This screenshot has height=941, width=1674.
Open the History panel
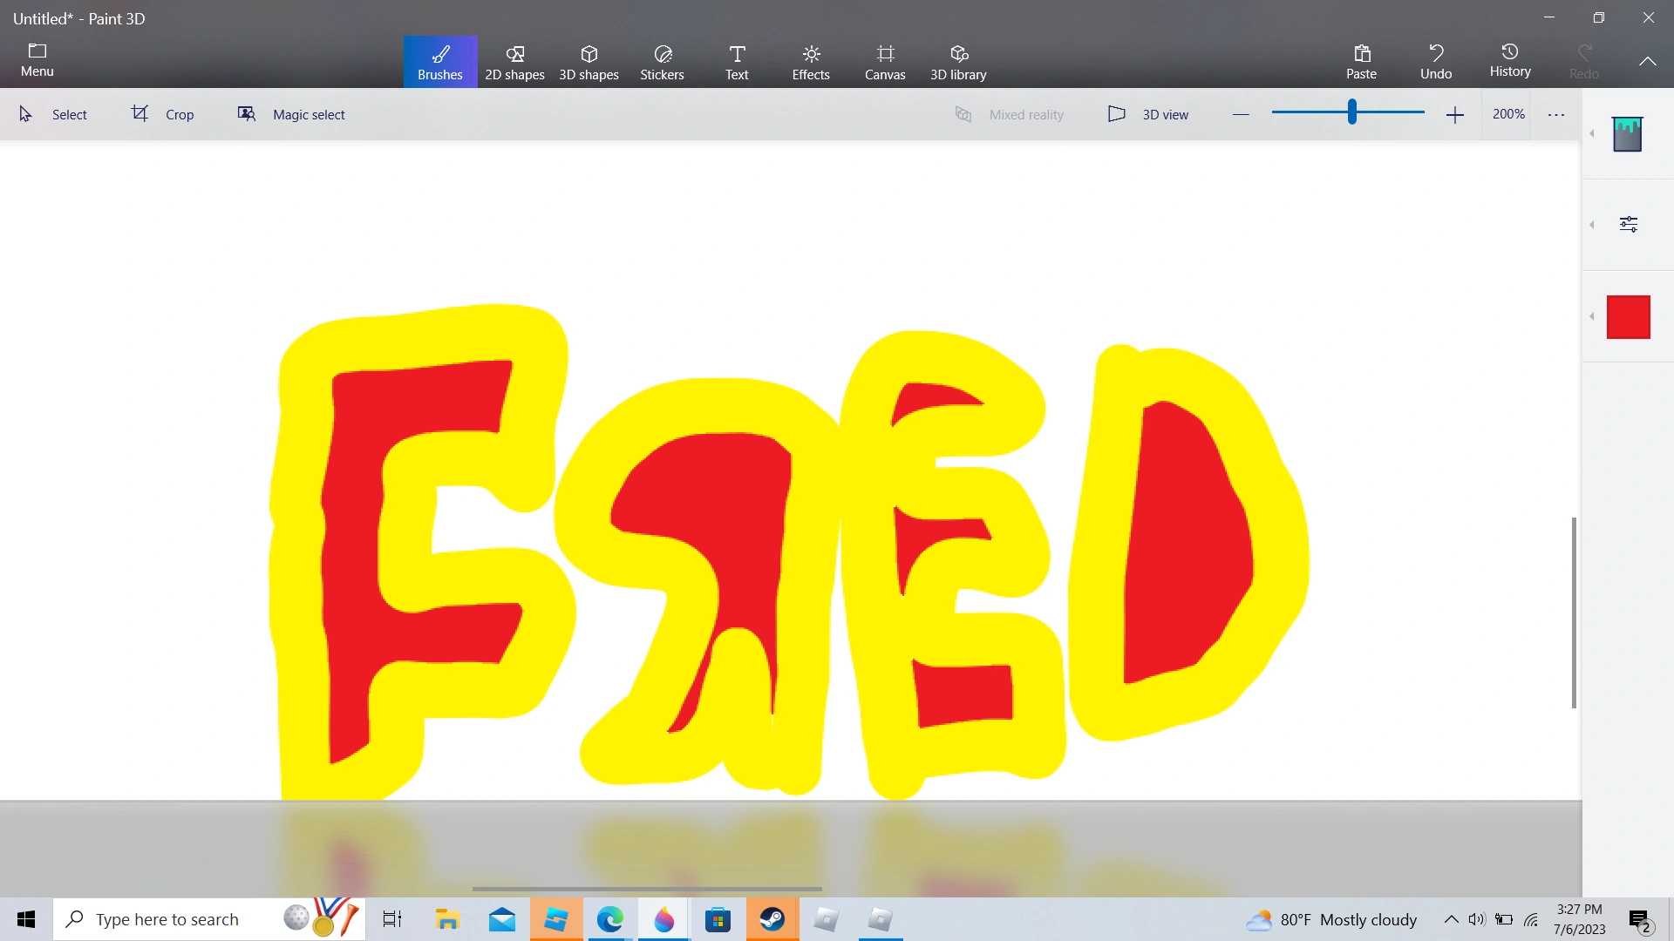pos(1510,61)
